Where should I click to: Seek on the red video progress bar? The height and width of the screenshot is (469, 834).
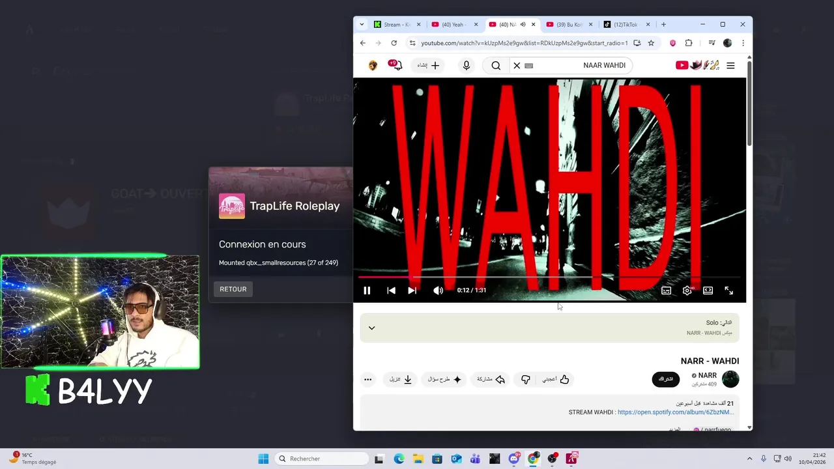(549, 277)
